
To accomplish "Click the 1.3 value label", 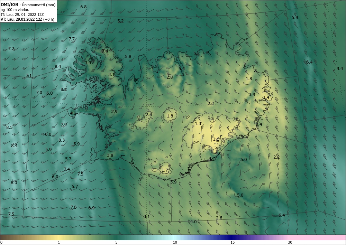I will tap(198, 124).
